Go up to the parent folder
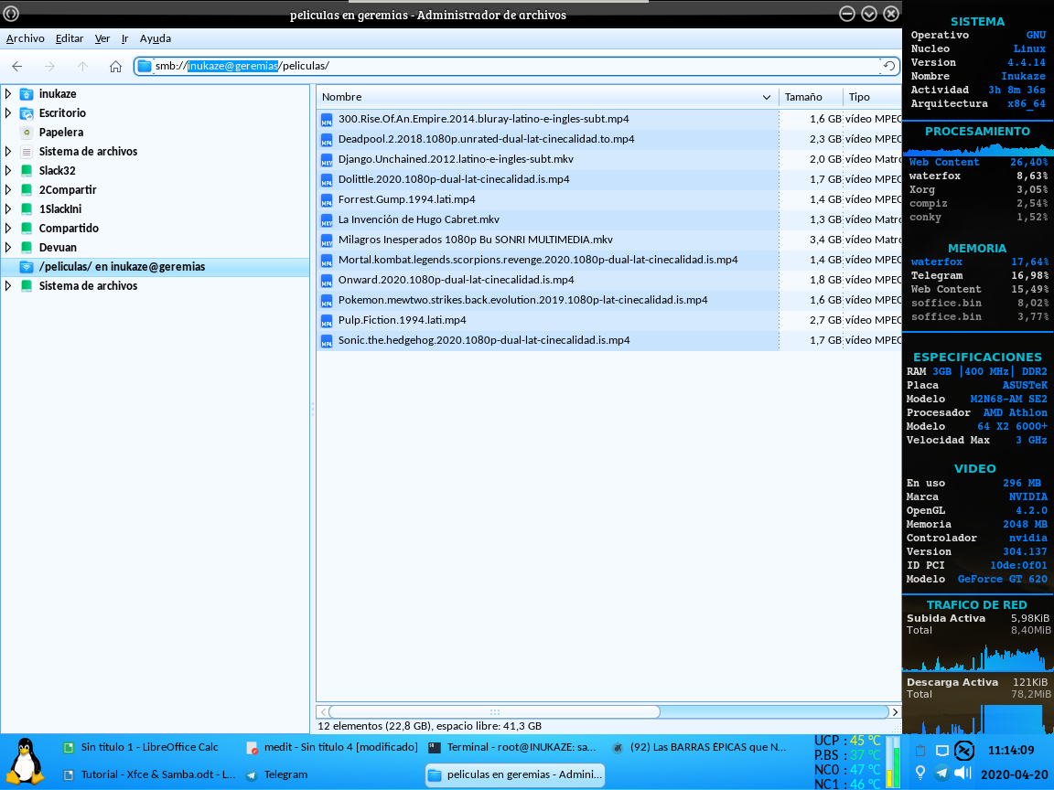Screen dimensions: 1054x790 click(82, 66)
